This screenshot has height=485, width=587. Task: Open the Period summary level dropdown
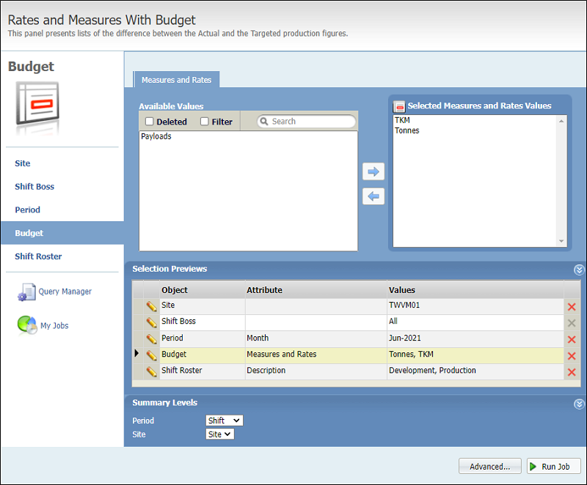tap(225, 421)
